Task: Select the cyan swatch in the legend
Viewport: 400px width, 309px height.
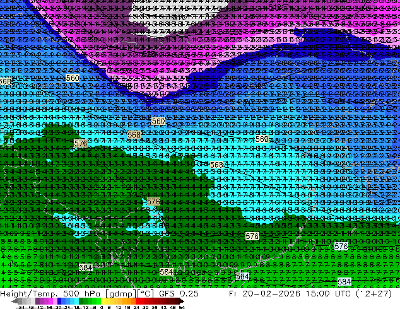Action: 77,301
